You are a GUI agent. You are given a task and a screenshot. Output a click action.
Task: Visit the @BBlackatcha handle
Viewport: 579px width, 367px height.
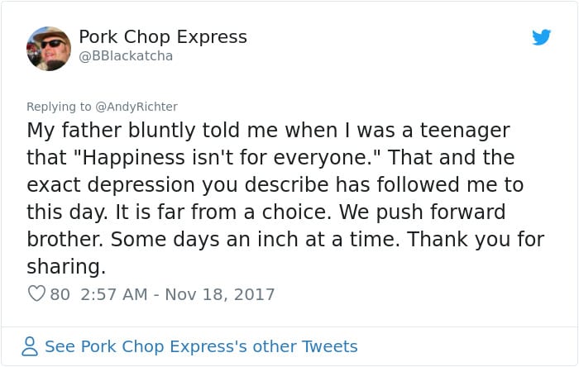[126, 56]
